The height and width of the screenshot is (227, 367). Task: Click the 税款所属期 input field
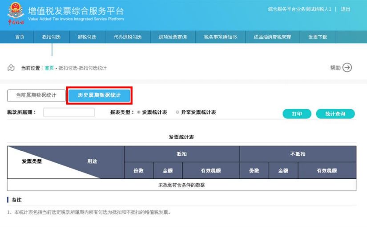click(69, 112)
